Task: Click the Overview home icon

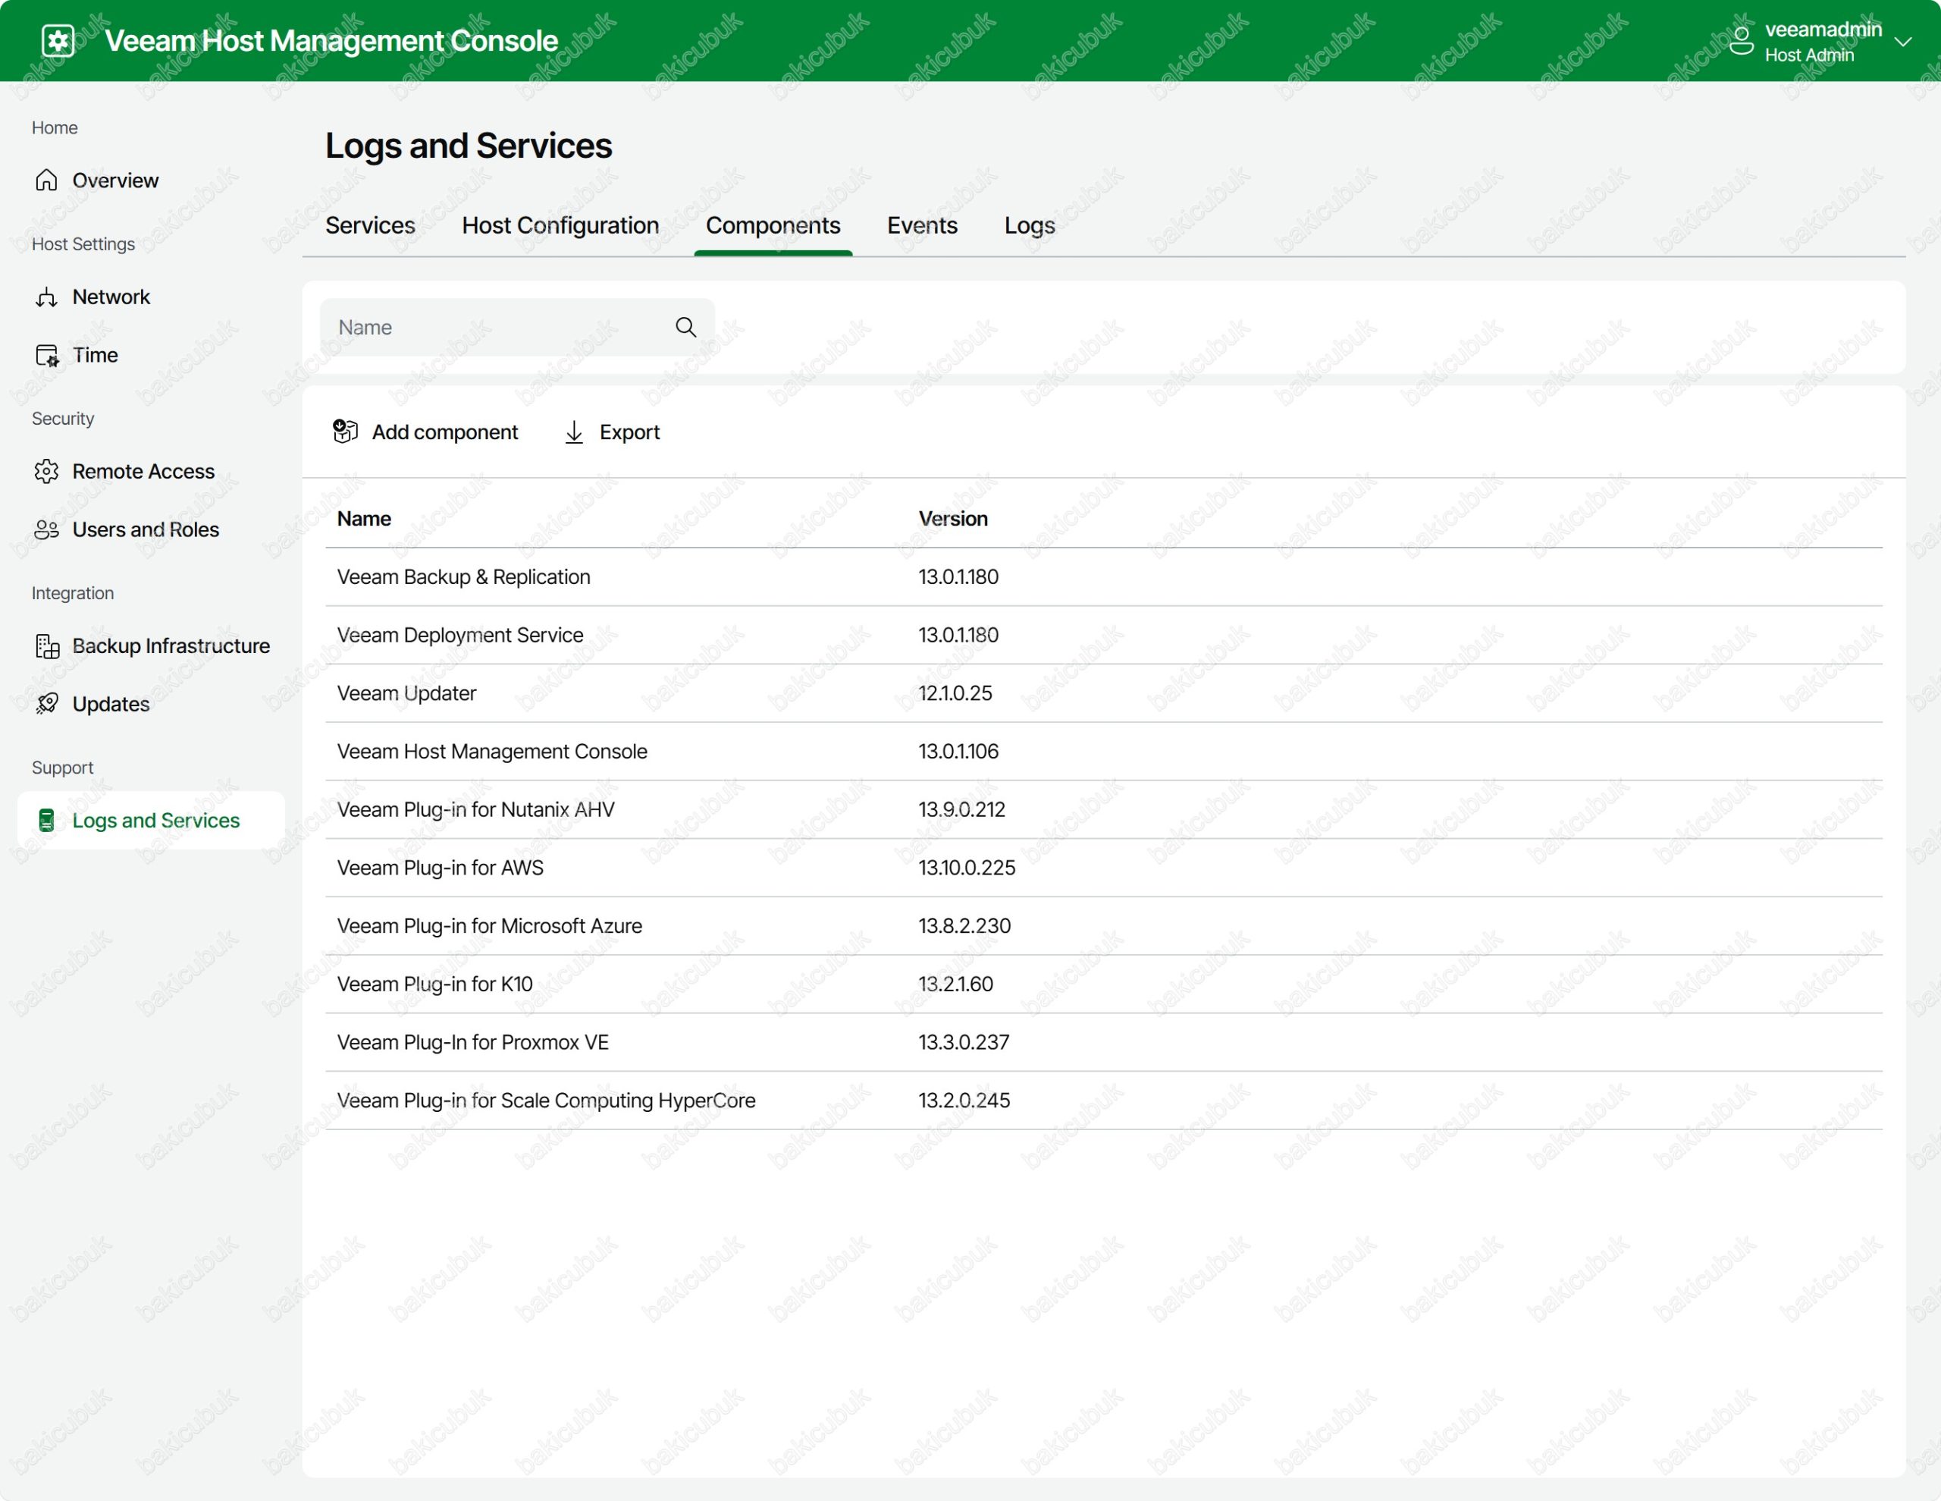Action: [46, 181]
